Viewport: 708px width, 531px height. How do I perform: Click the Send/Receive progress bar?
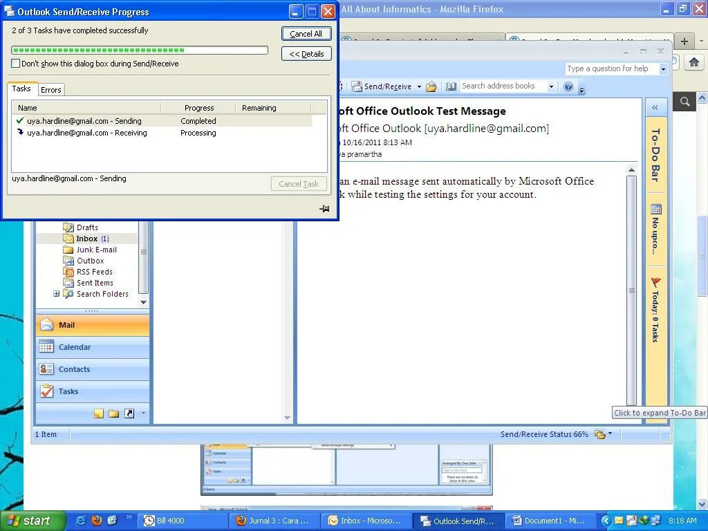tap(140, 50)
